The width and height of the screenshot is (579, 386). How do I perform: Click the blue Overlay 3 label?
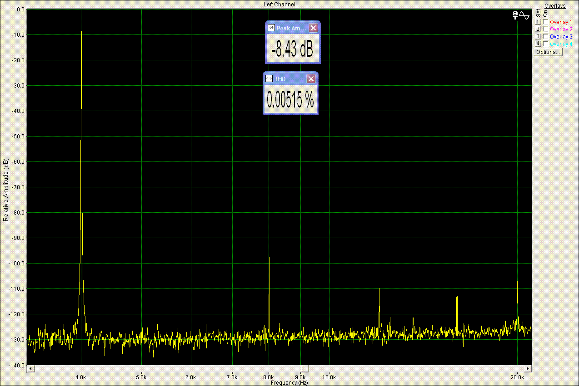pyautogui.click(x=561, y=37)
